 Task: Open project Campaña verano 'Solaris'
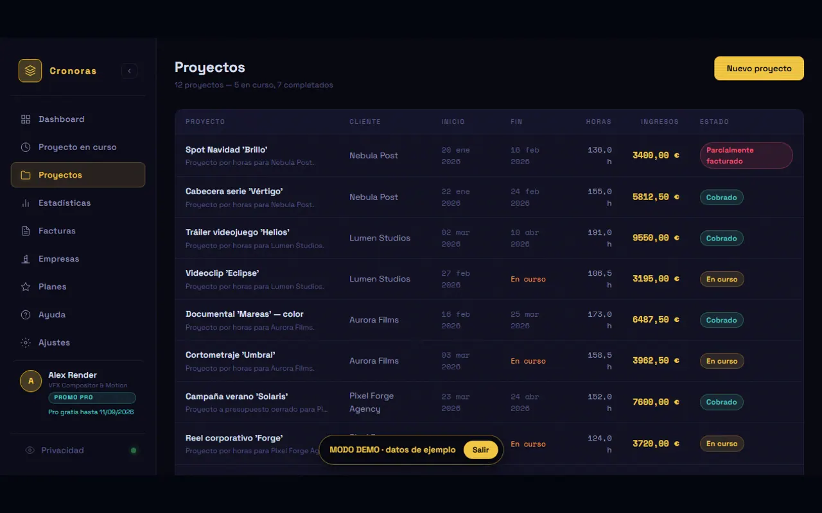[236, 396]
